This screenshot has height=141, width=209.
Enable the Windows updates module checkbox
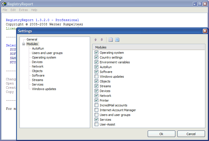click(97, 77)
